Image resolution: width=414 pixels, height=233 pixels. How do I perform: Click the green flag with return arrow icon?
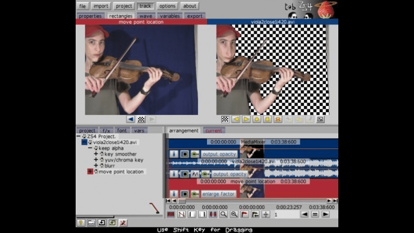(x=255, y=214)
